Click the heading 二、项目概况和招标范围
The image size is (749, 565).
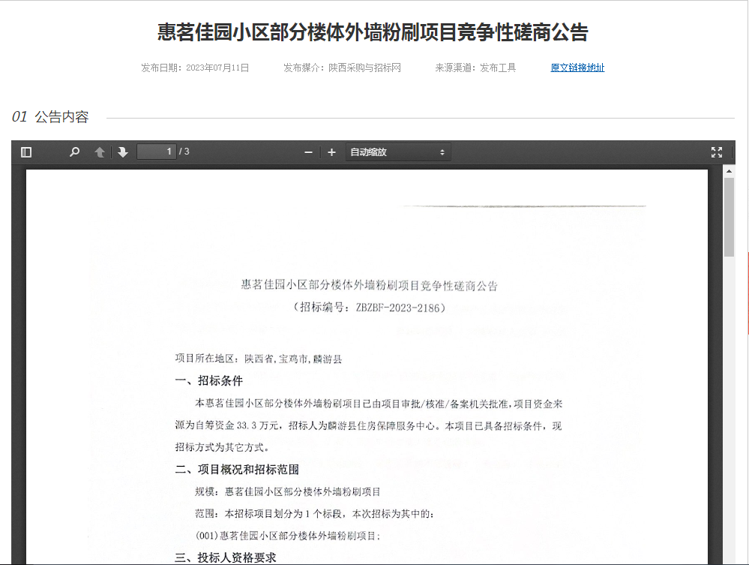(x=237, y=470)
